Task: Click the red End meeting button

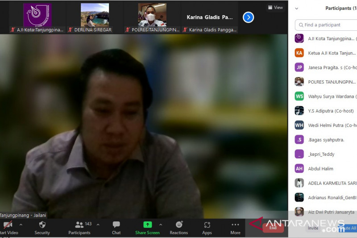Action: point(273,228)
